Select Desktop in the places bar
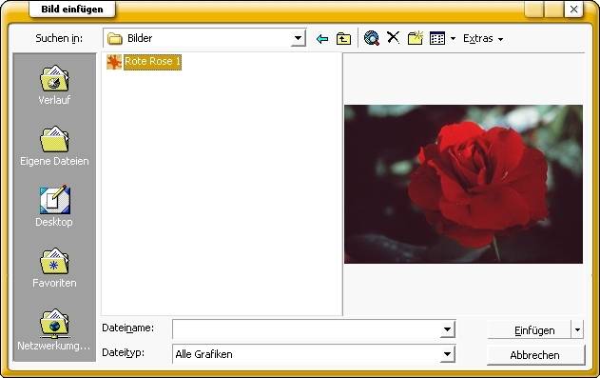The width and height of the screenshot is (600, 378). 54,207
